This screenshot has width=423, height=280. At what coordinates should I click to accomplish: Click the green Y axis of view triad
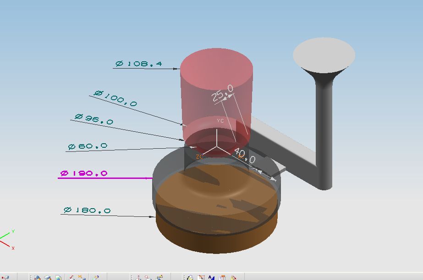coord(5,236)
